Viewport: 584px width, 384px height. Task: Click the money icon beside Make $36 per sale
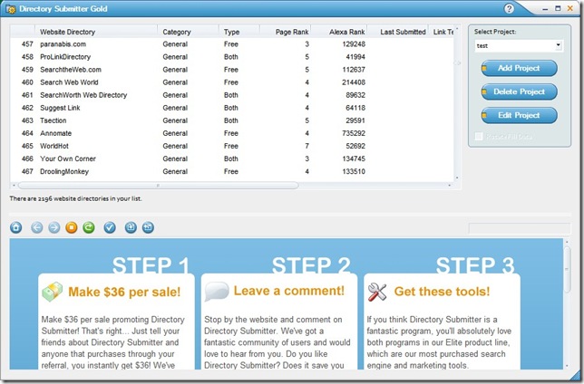53,292
